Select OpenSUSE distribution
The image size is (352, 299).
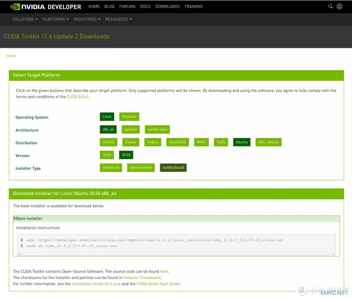178,142
